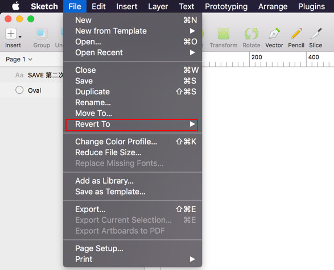Click the Insert plus tool icon
Viewport: 334px width, 270px height.
(x=11, y=34)
